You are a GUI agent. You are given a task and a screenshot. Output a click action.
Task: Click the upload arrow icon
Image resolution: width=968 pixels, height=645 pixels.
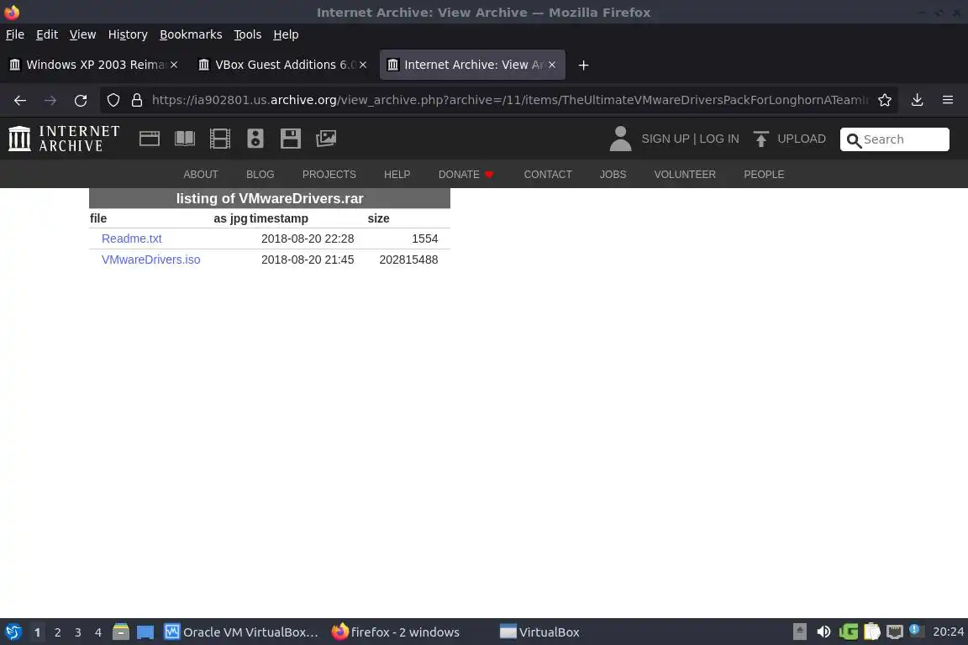tap(761, 139)
